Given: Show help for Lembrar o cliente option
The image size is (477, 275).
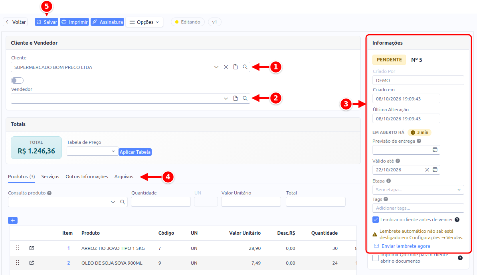Looking at the screenshot, I should click(457, 219).
